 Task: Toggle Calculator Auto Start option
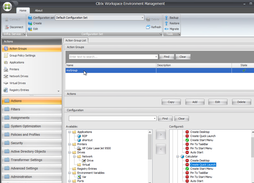click(x=187, y=181)
